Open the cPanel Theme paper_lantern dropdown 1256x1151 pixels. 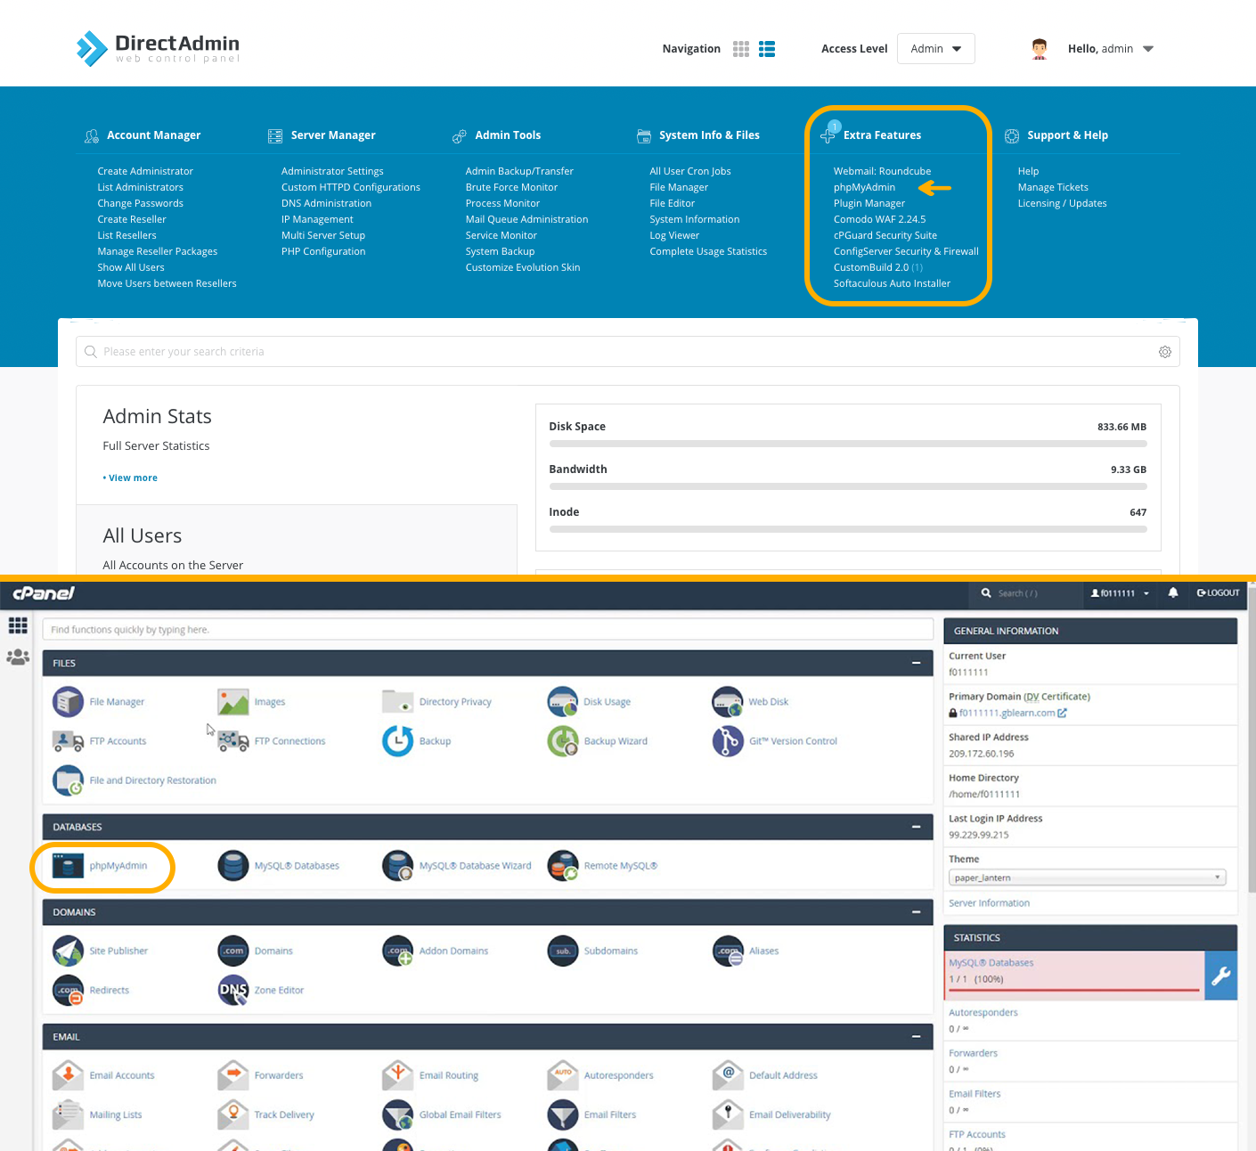tap(1088, 878)
